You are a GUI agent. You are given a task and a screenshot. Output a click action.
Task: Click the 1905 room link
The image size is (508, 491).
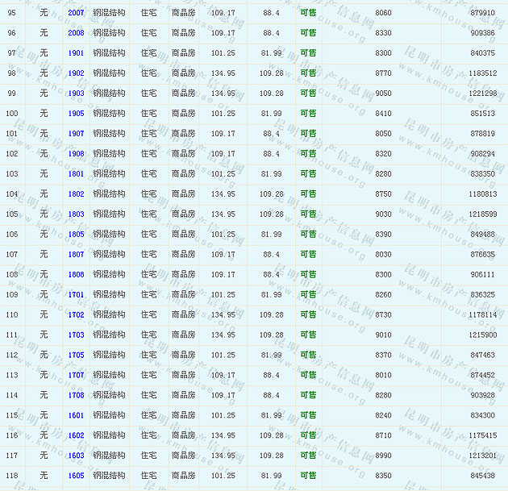click(x=76, y=114)
